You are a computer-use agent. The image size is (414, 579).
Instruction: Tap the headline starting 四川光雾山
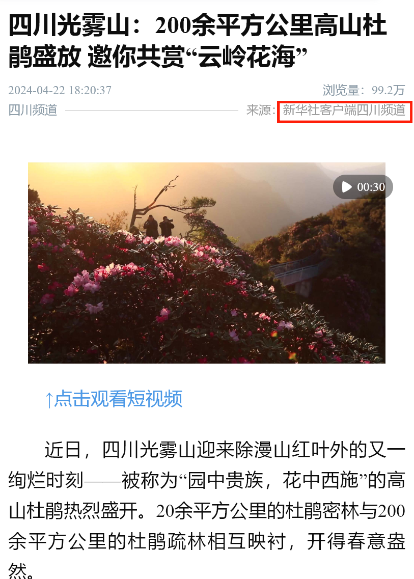coord(198,25)
